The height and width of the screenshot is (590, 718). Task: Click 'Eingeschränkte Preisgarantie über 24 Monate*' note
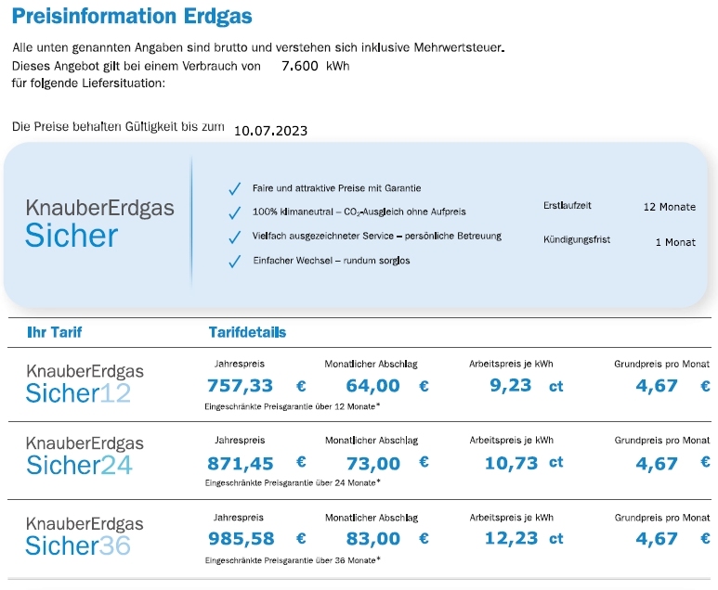pos(293,483)
